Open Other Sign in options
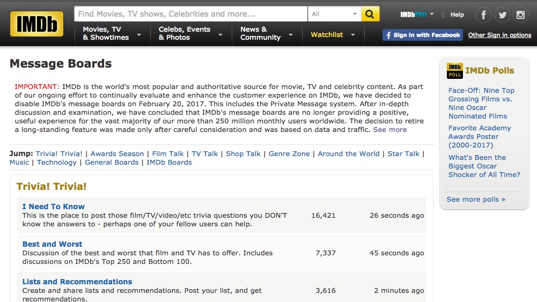Screen dimensions: 537x302 [x=499, y=35]
